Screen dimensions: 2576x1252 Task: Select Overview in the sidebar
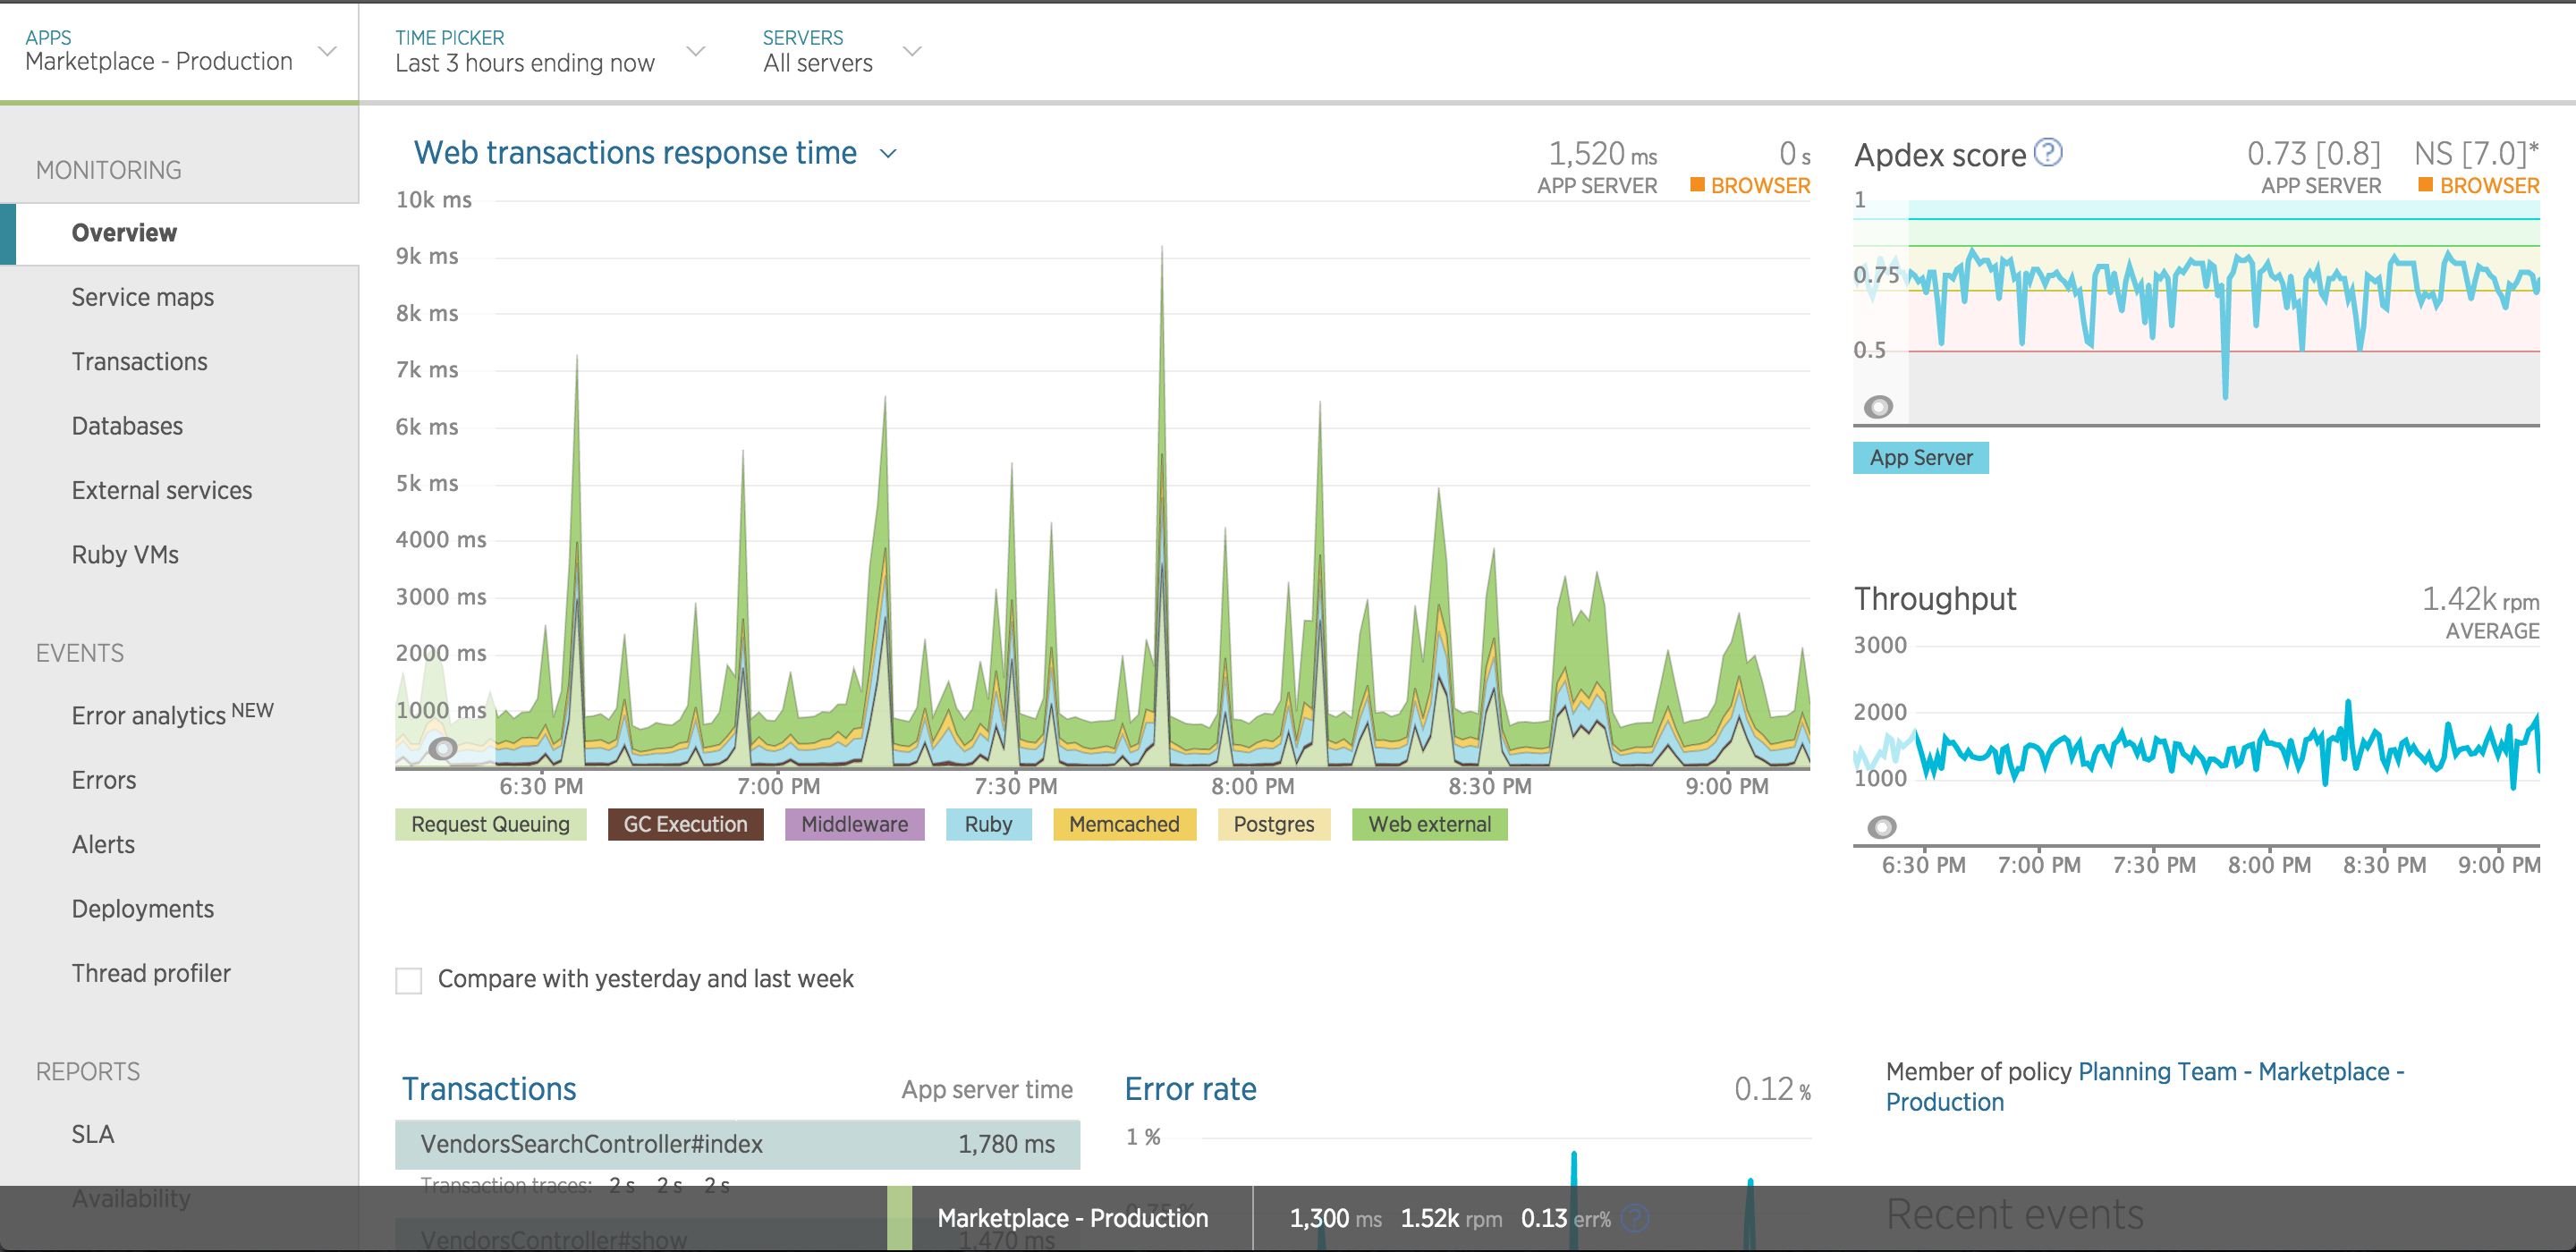[x=180, y=233]
